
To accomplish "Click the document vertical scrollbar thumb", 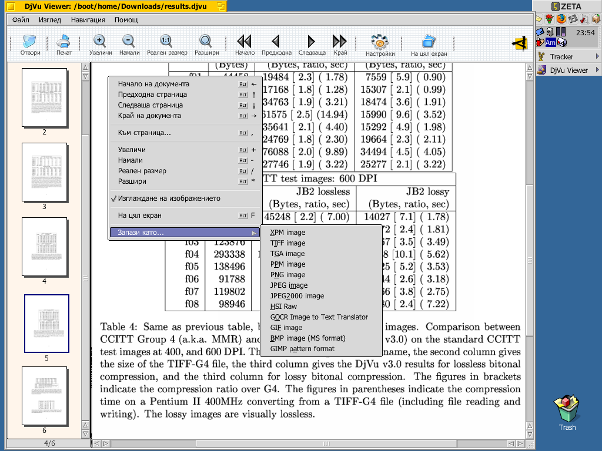I will (x=530, y=260).
